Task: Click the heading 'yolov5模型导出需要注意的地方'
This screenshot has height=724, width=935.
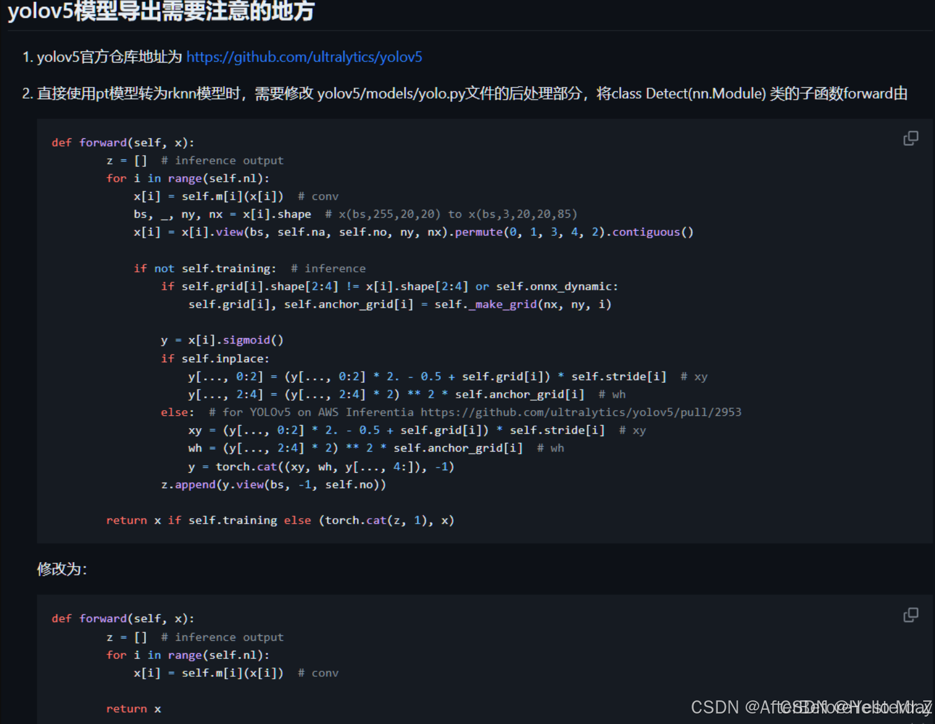Action: (161, 11)
